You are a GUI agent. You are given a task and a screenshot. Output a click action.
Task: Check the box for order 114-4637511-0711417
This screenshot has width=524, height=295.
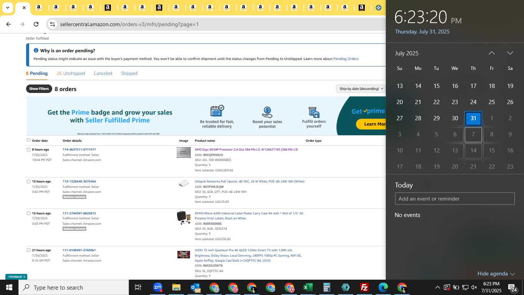pos(28,150)
